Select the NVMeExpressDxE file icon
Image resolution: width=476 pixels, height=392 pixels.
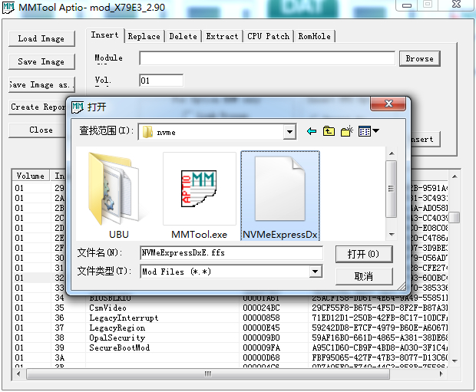coord(280,196)
